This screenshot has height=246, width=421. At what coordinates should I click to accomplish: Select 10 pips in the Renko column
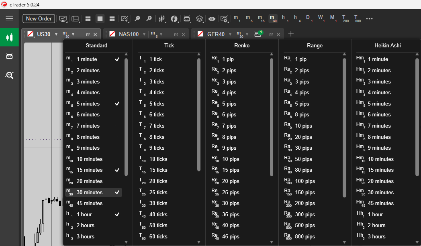pyautogui.click(x=230, y=159)
